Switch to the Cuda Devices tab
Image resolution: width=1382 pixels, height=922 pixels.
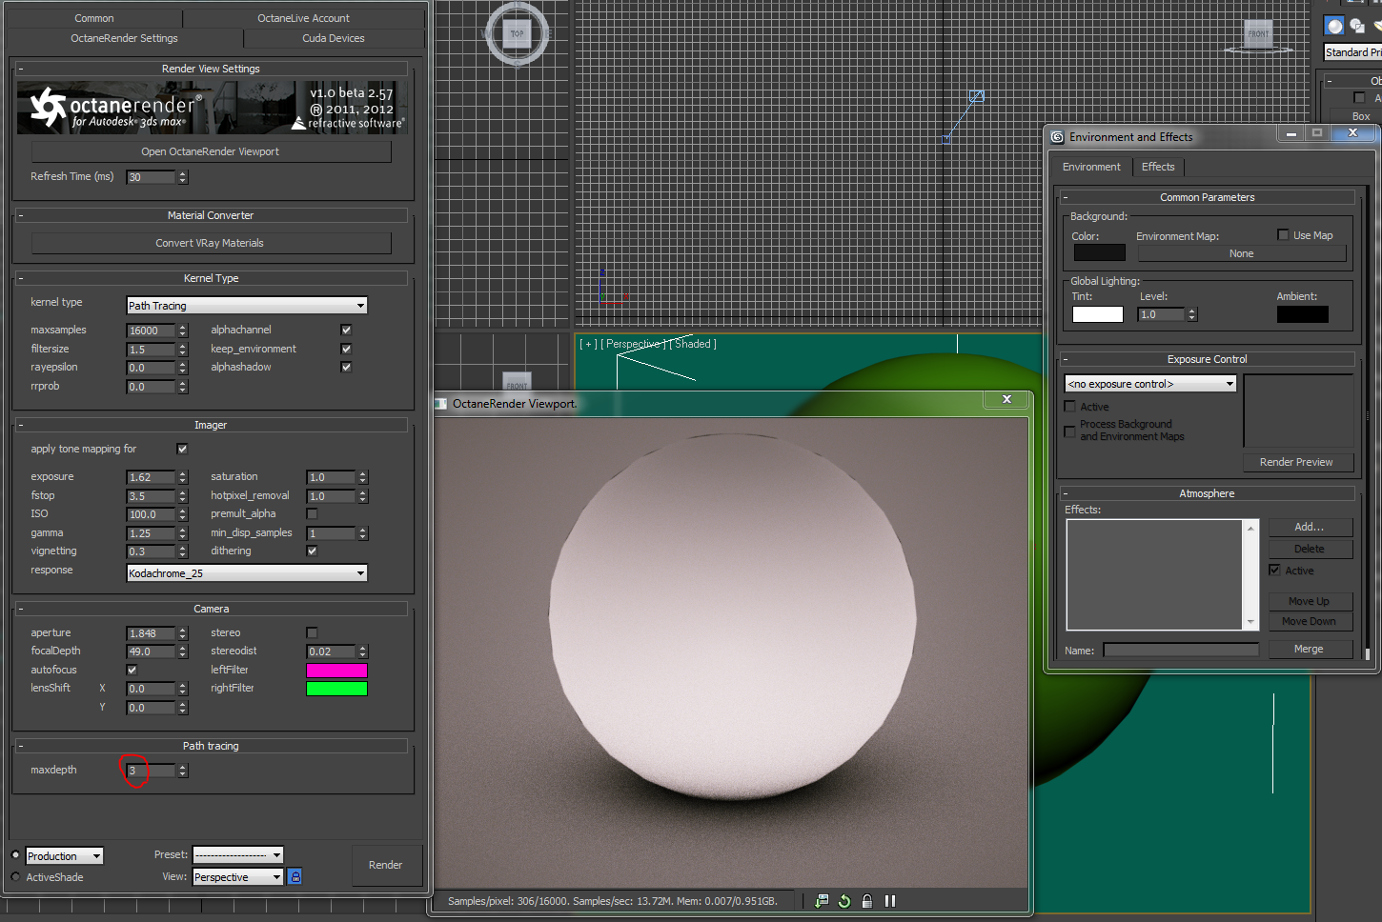tap(333, 38)
